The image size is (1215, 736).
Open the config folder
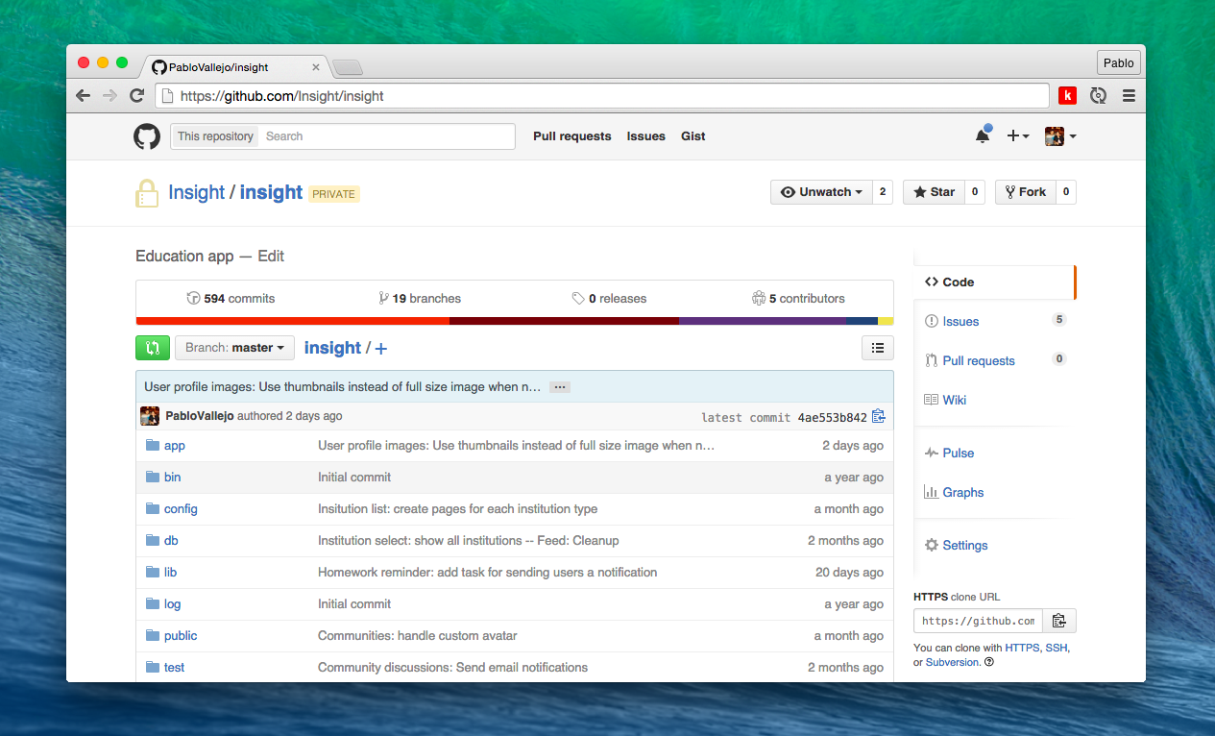181,509
